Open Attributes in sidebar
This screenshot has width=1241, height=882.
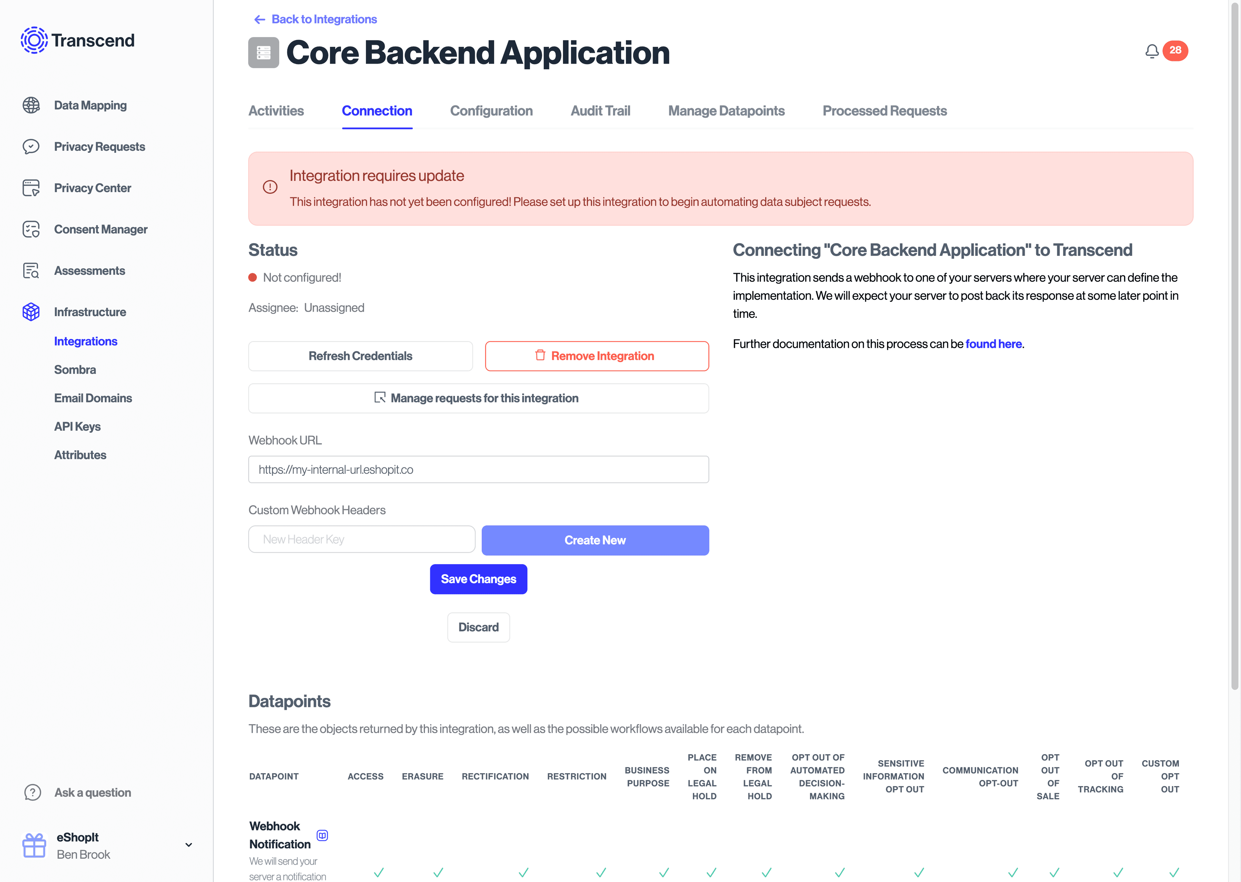[x=80, y=455]
